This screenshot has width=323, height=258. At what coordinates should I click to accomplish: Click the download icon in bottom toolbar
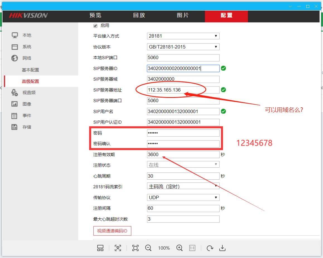coord(223,248)
